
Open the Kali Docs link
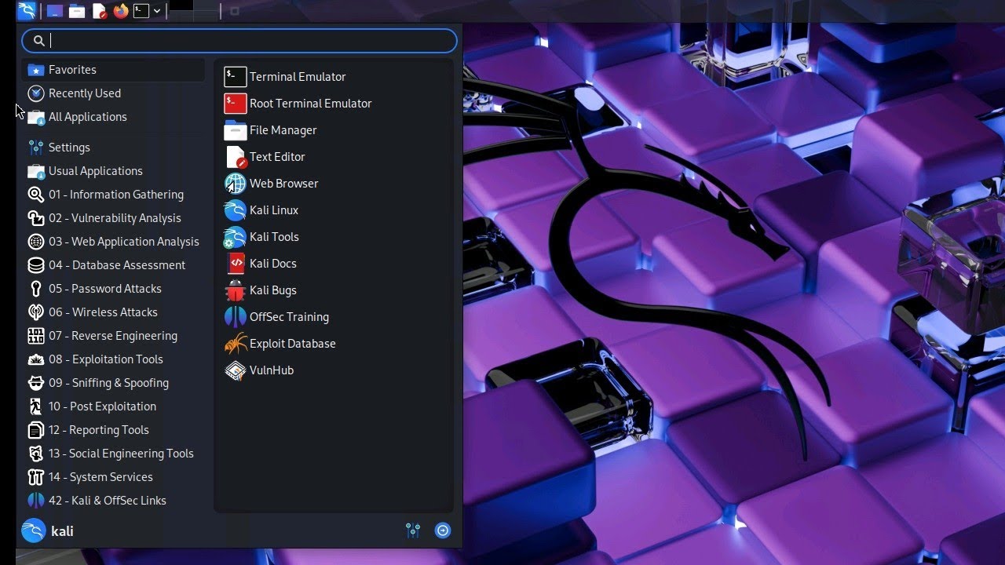(x=335, y=264)
